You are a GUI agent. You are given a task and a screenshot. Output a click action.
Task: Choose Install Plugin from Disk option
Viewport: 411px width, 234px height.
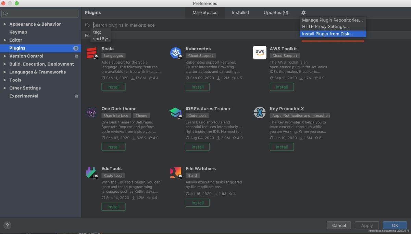point(327,34)
